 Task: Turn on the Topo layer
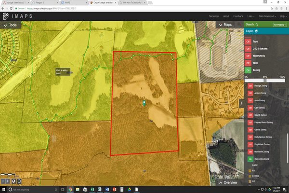pyautogui.click(x=249, y=42)
